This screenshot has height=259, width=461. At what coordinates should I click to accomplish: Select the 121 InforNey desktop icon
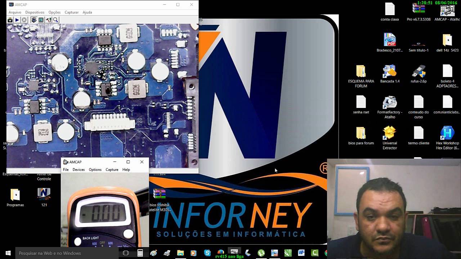(44, 197)
